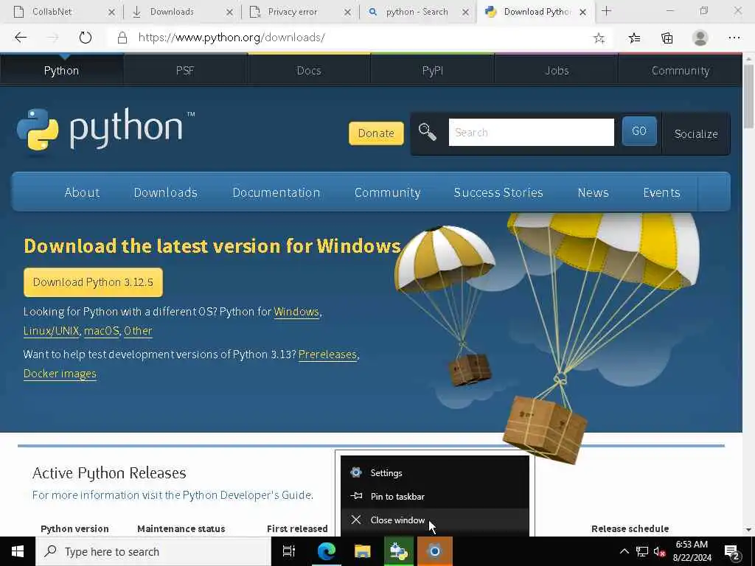Viewport: 755px width, 566px height.
Task: Open the user profile avatar icon
Action: click(700, 38)
